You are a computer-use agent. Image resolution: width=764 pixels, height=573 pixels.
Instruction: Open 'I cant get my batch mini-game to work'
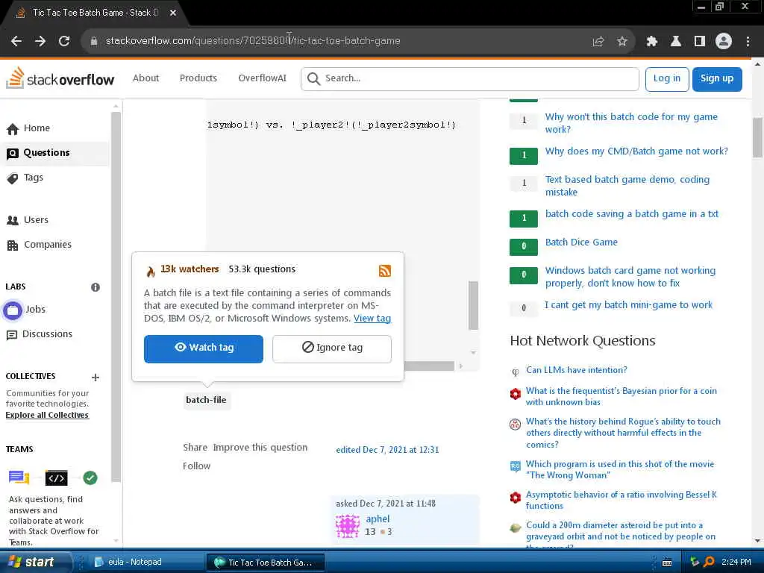[x=628, y=305]
